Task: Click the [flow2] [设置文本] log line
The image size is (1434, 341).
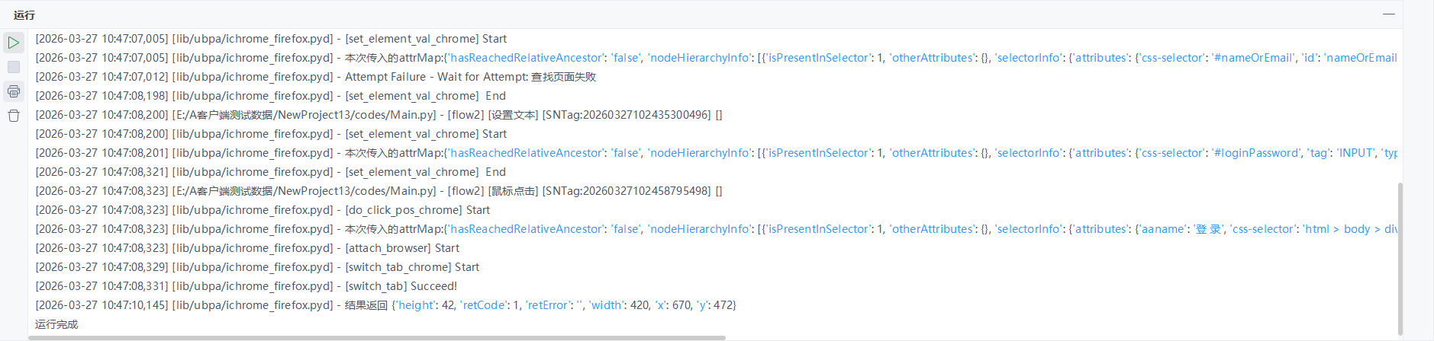Action: coord(379,115)
